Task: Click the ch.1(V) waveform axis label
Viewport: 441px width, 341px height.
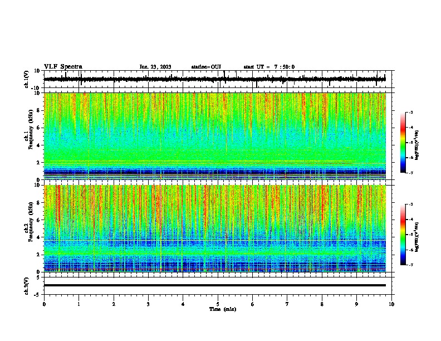Action: tap(27, 79)
